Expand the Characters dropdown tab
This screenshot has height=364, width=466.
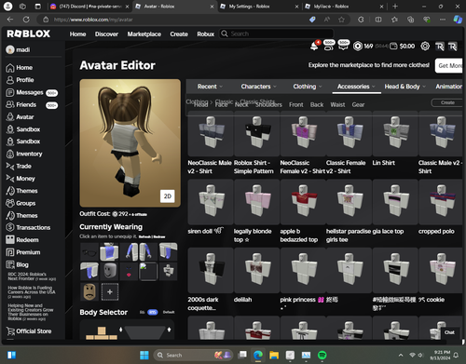[x=259, y=87]
